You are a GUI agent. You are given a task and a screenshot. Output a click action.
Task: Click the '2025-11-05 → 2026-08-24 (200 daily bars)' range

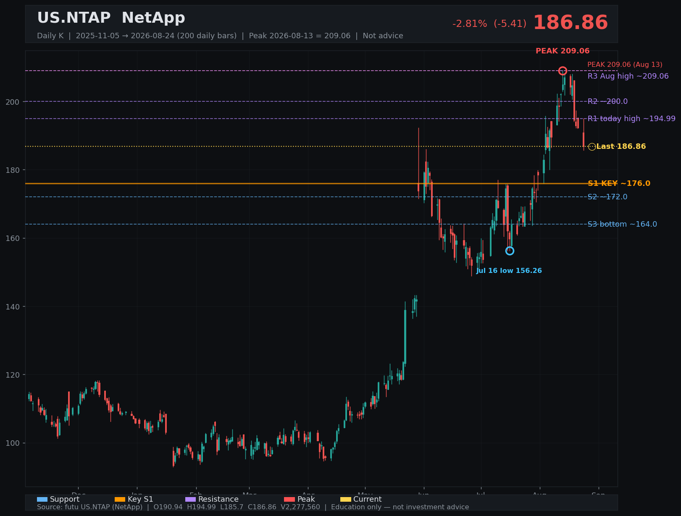click(156, 36)
